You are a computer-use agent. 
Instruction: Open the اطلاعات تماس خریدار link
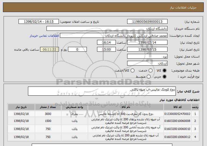point(44,36)
